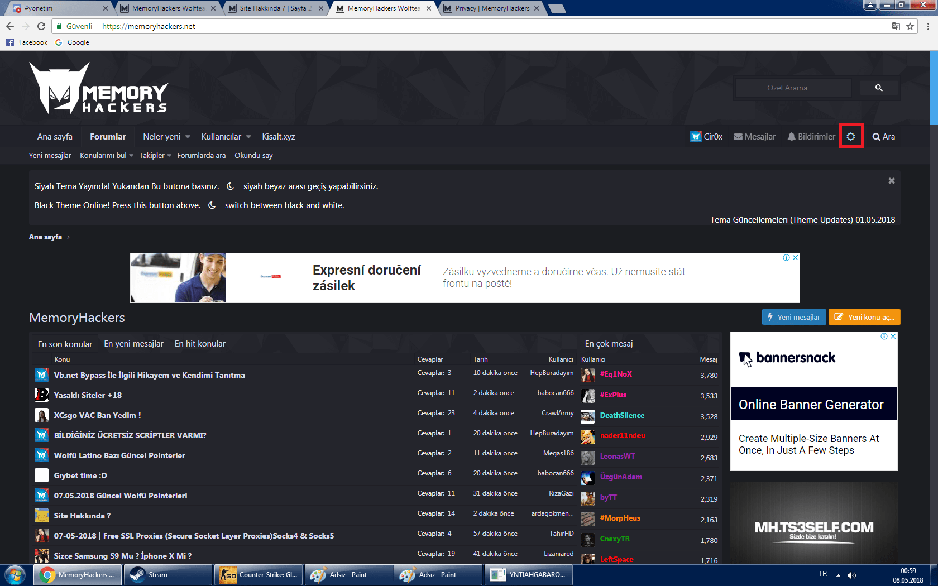
Task: Open Google bookmark in bookmarks bar
Action: (x=73, y=42)
